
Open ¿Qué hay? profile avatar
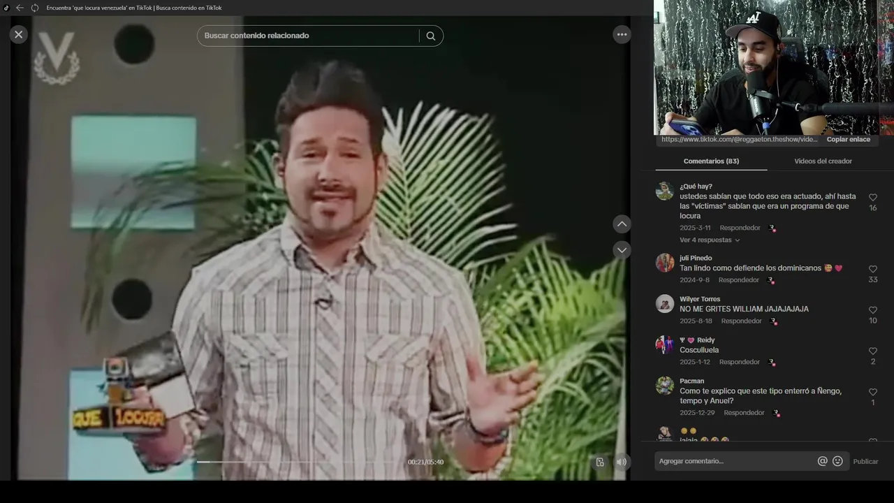[x=665, y=191]
